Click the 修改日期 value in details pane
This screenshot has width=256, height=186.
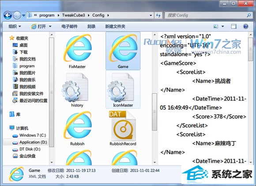(81, 171)
